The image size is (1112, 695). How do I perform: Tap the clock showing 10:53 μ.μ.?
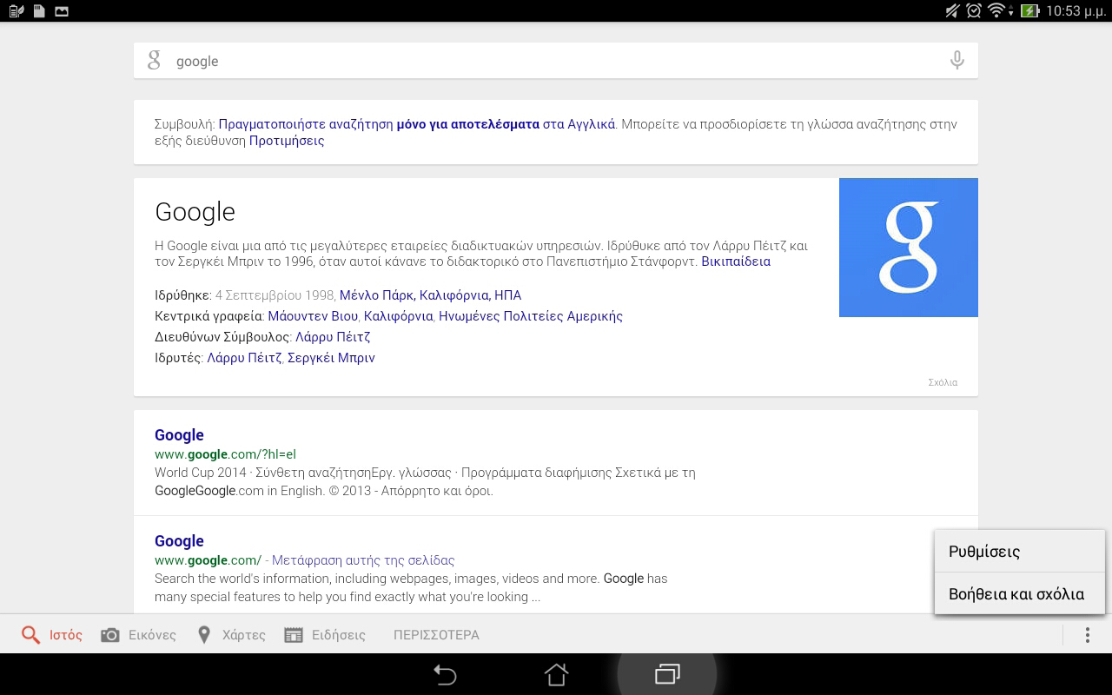(1076, 11)
